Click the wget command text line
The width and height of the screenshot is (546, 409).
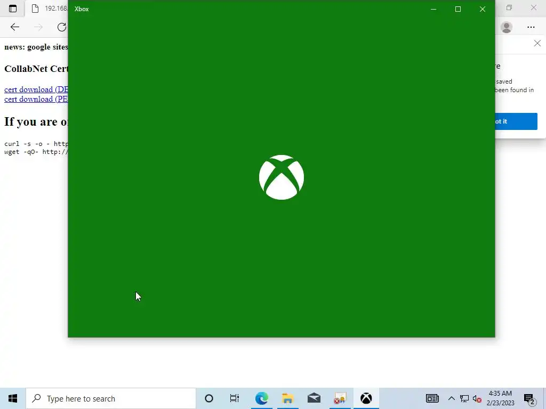coord(36,152)
